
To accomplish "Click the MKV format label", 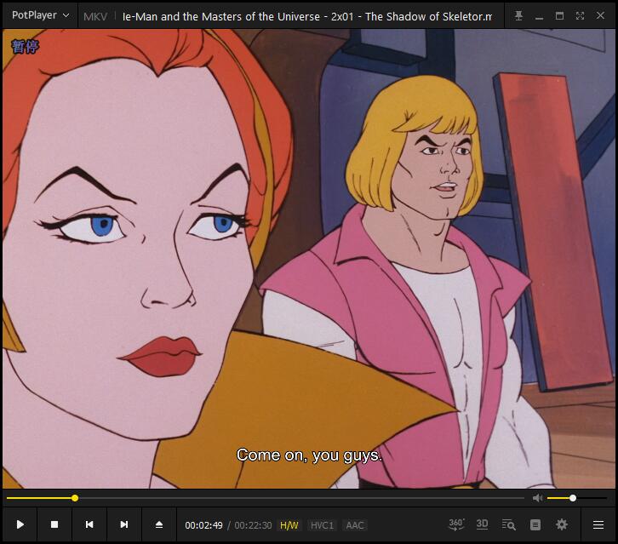I will (95, 16).
